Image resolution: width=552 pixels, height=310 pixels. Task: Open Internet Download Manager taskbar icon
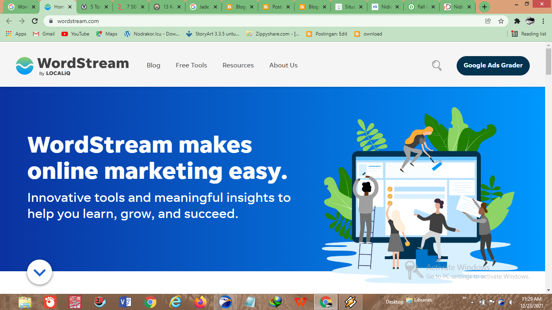276,302
